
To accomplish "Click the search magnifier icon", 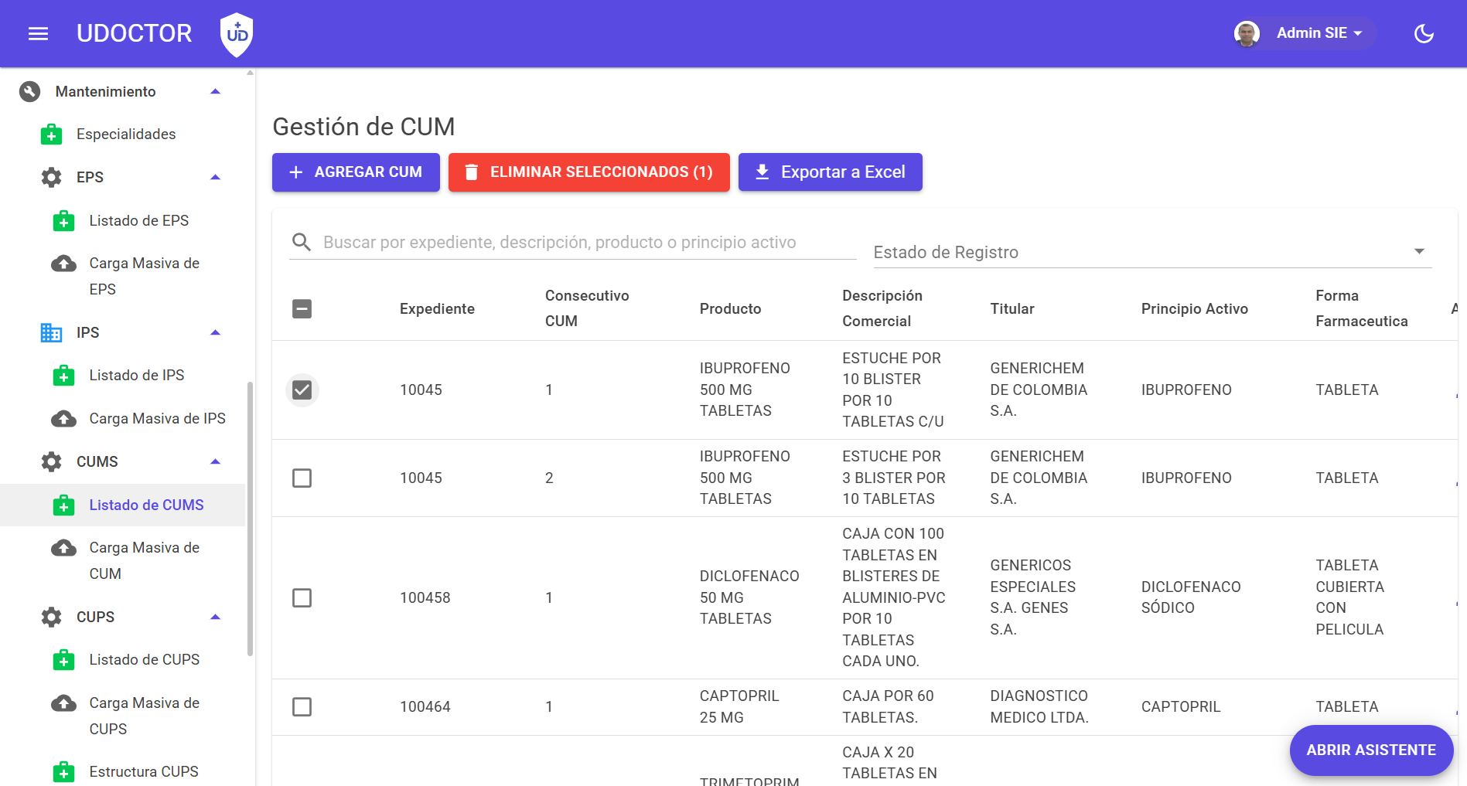I will click(302, 243).
